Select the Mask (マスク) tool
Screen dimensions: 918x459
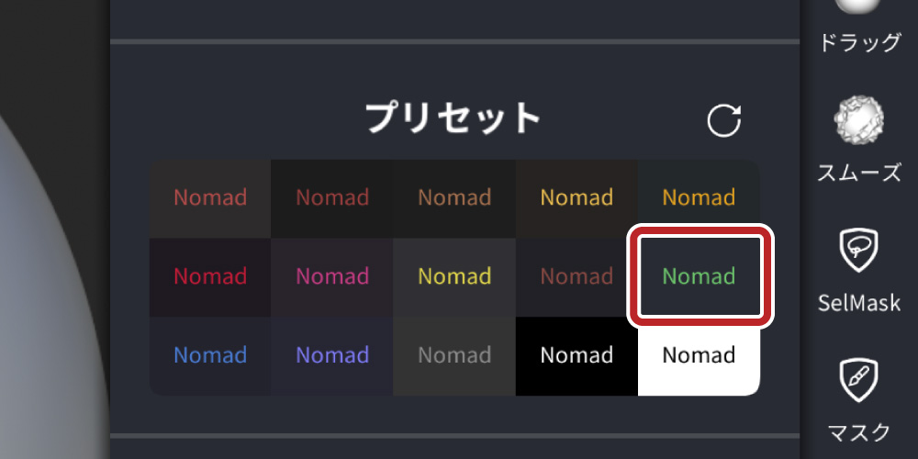[x=859, y=397]
